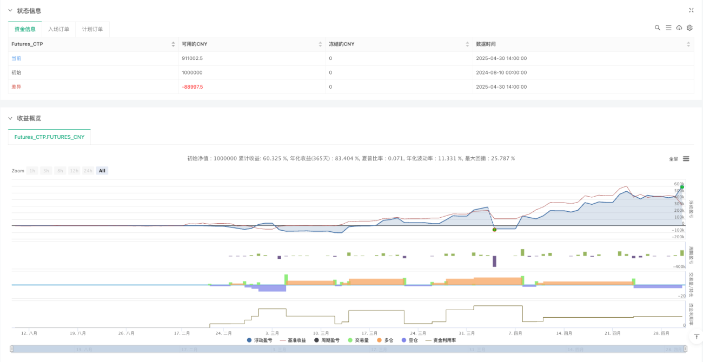Click the scroll-to-top arrow button

(x=695, y=337)
